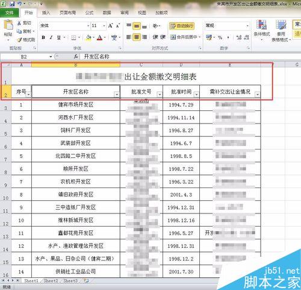Toggle Bold formatting
Screen dimensions: 301x290
43,37
